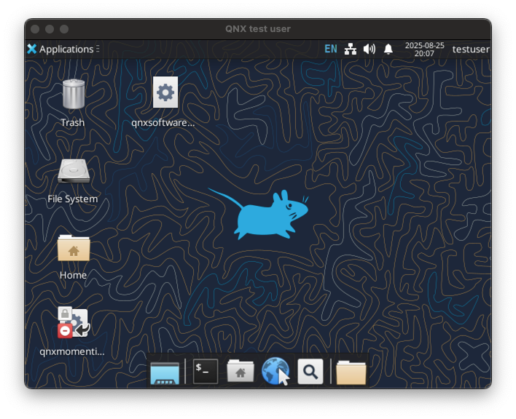This screenshot has width=516, height=419.
Task: Open the Applications menu
Action: point(60,49)
